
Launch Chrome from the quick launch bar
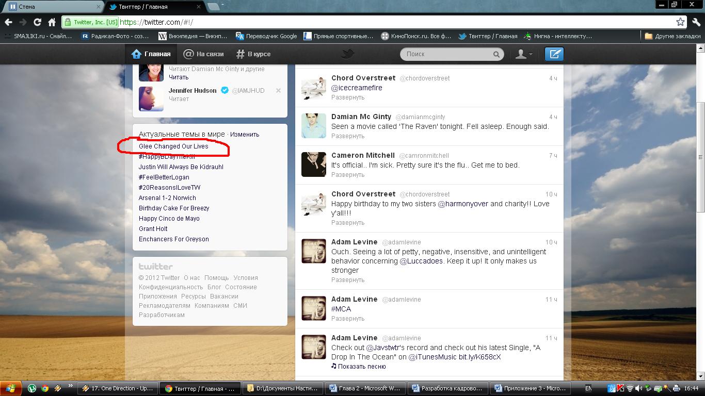click(45, 388)
